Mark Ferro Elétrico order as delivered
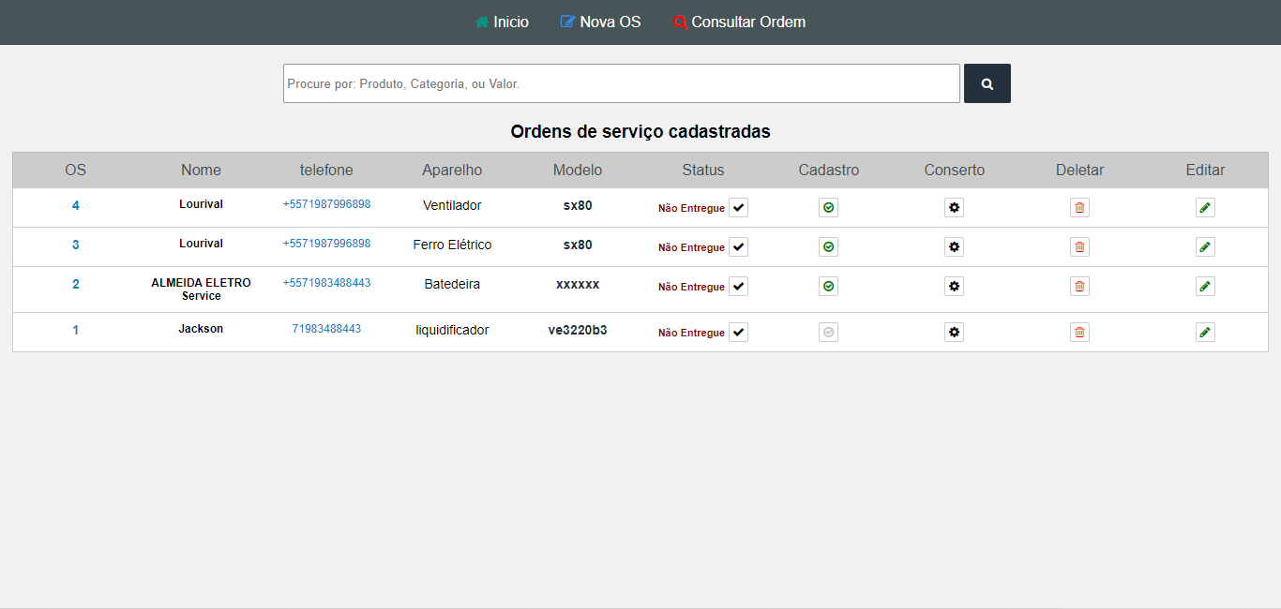 coord(738,247)
